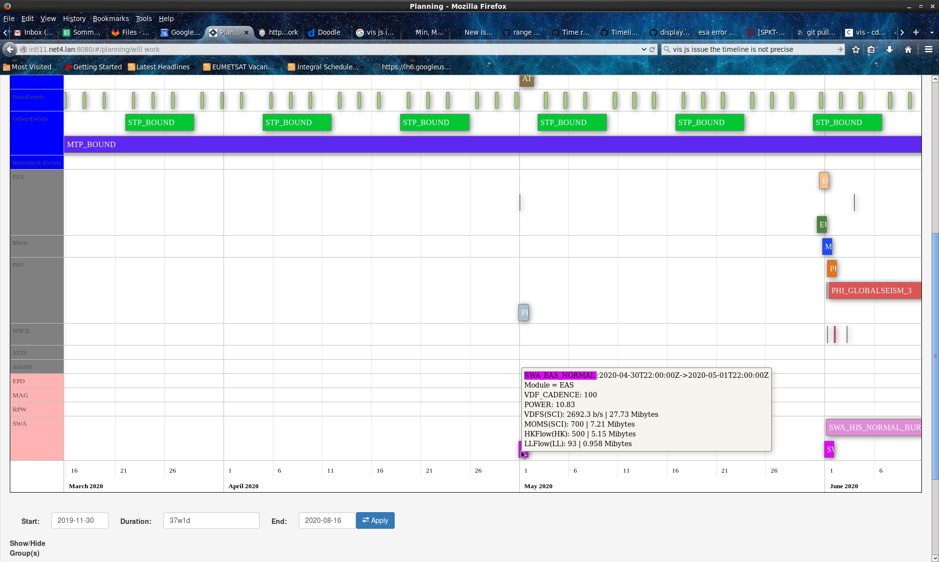Reload the page with the refresh icon

click(x=652, y=49)
